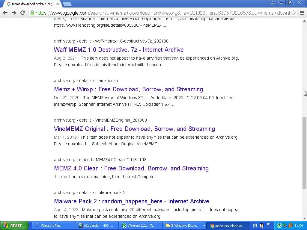This screenshot has width=307, height=230.
Task: Click the Aug 2, 2021 date text
Action: [65, 58]
